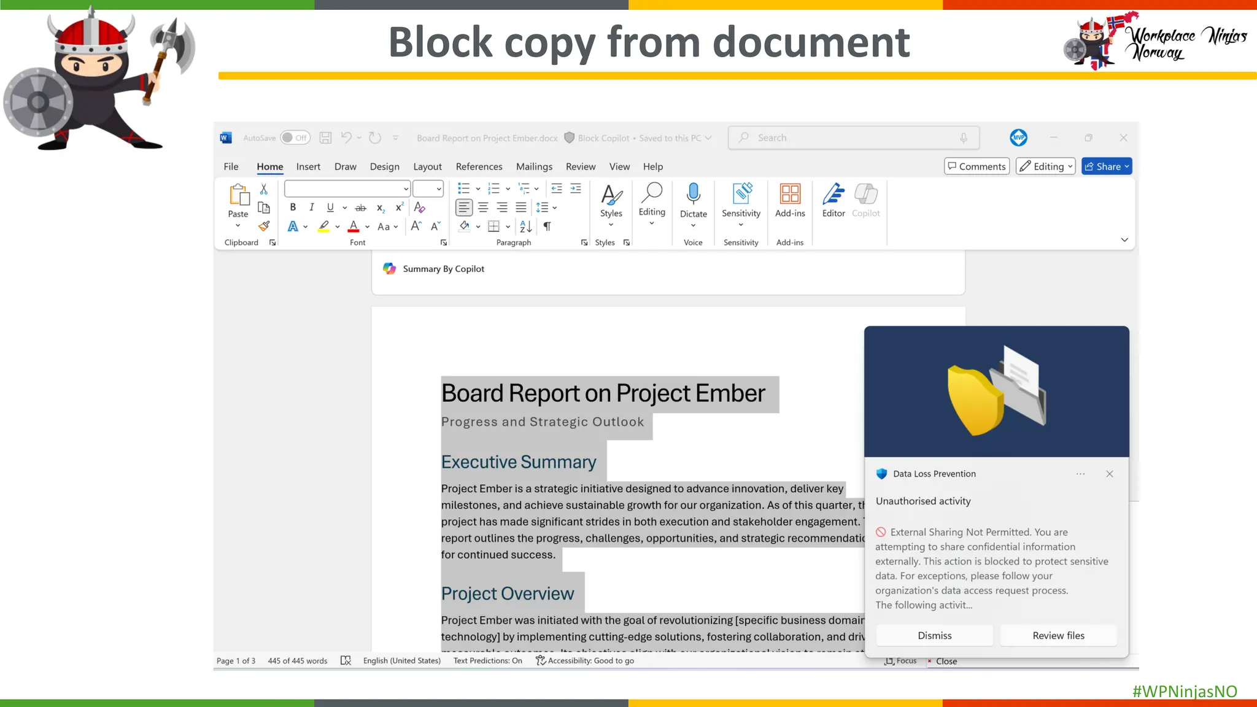Viewport: 1257px width, 707px height.
Task: Click the Review files button
Action: coord(1058,636)
